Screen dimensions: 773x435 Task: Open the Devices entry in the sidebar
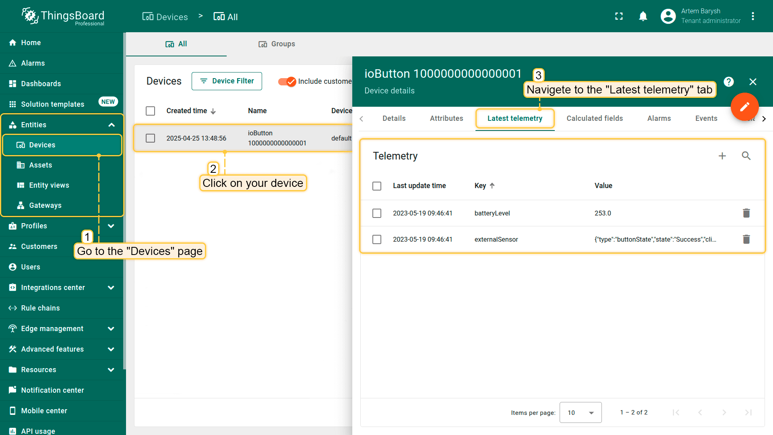pos(42,145)
